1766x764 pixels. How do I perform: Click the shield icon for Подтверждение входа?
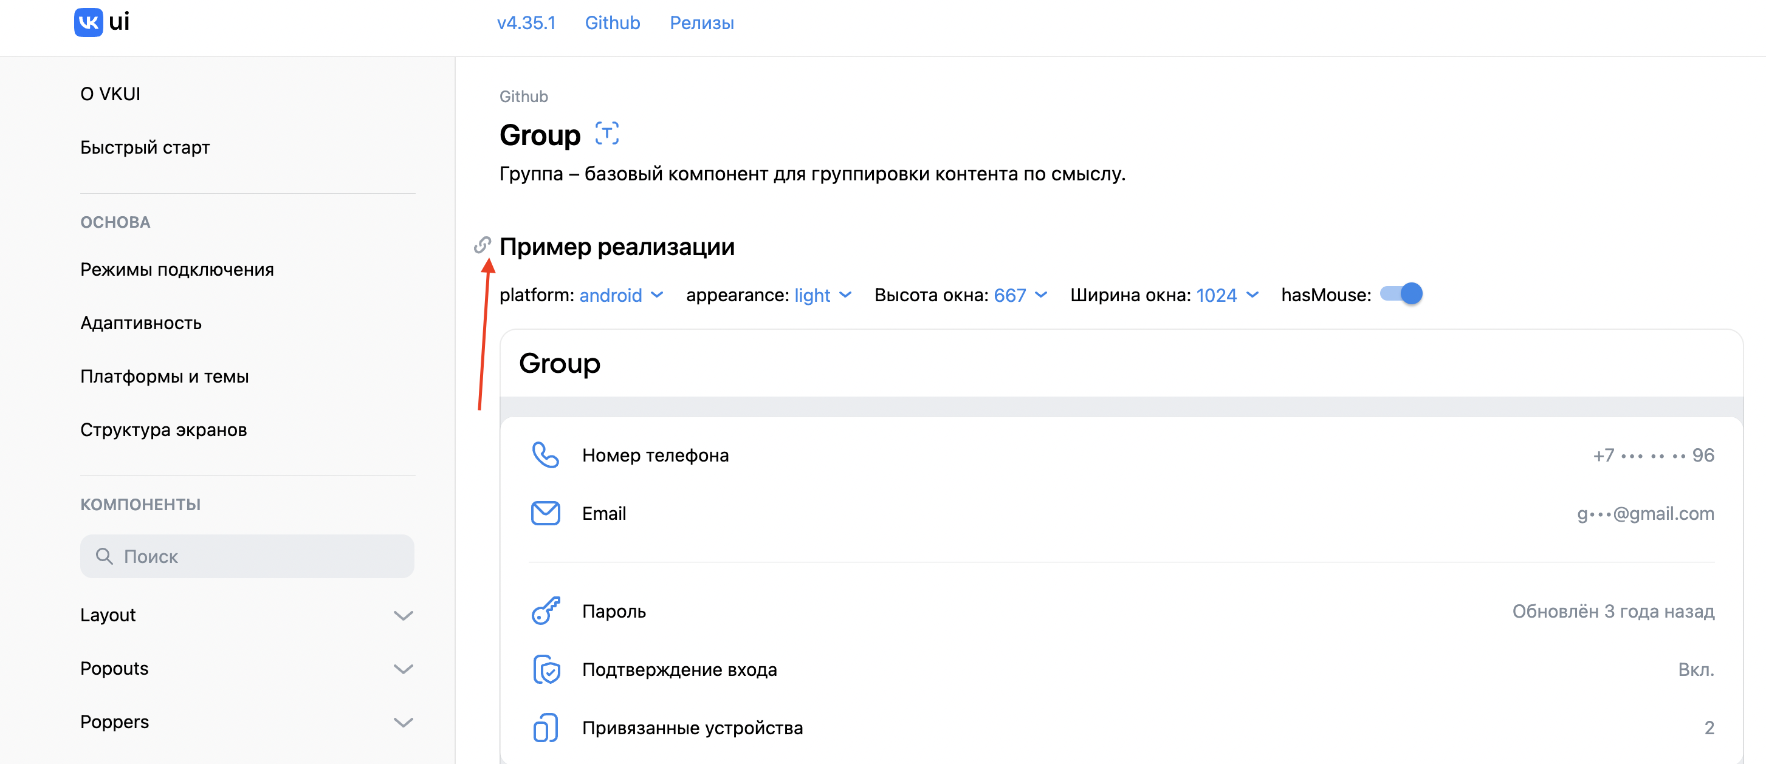pyautogui.click(x=546, y=669)
